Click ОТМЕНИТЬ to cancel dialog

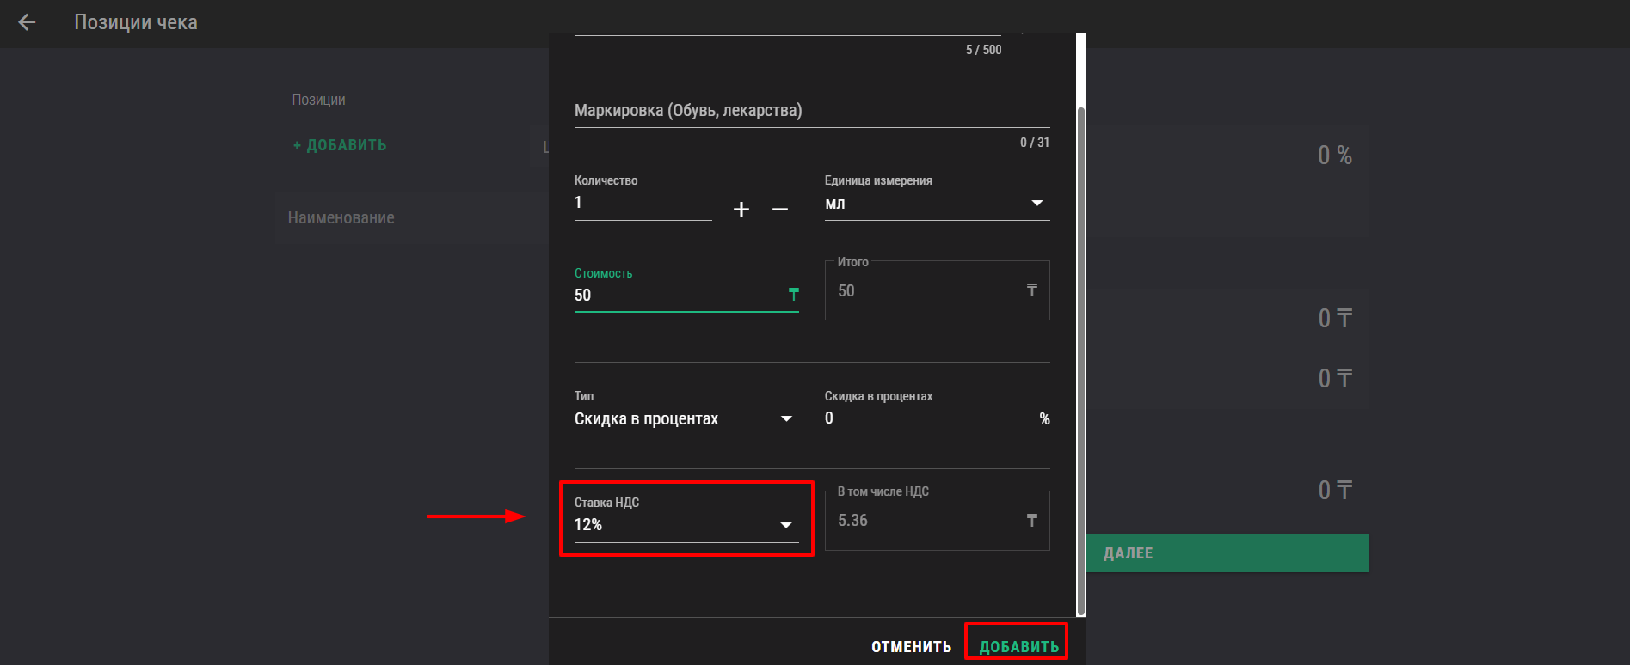click(911, 646)
